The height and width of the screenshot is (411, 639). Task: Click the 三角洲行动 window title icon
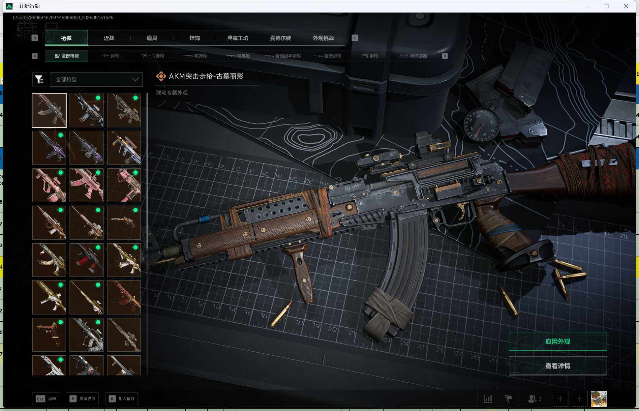(x=9, y=6)
